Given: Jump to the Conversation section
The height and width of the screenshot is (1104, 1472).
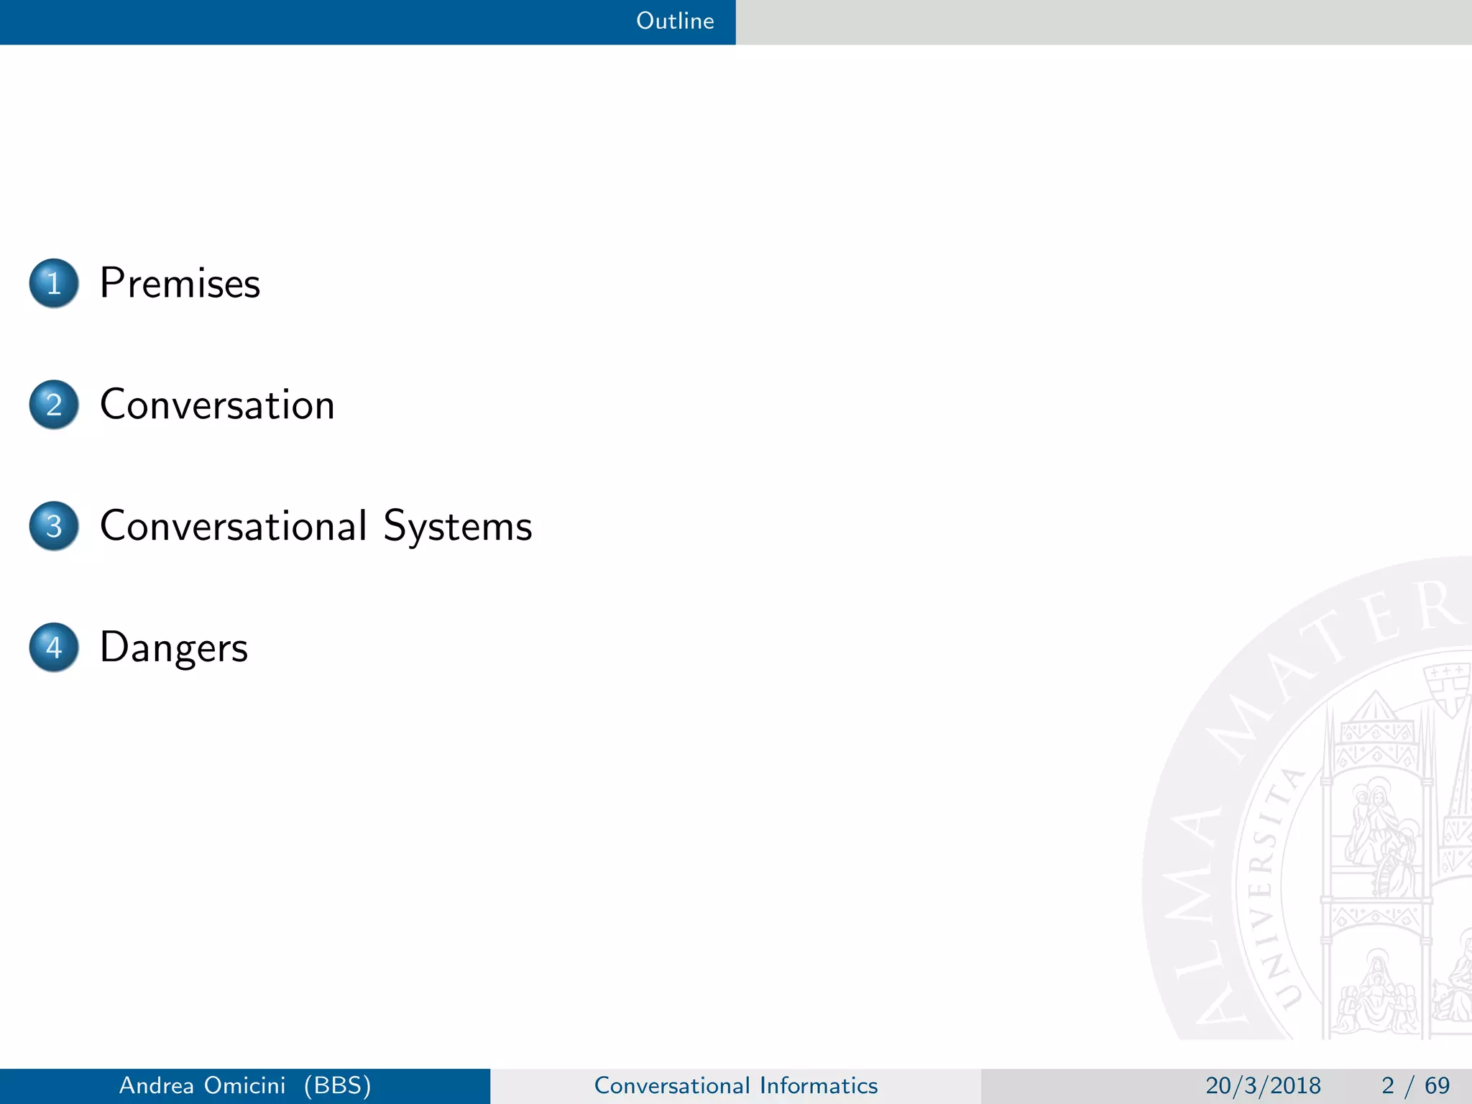Looking at the screenshot, I should click(x=217, y=405).
